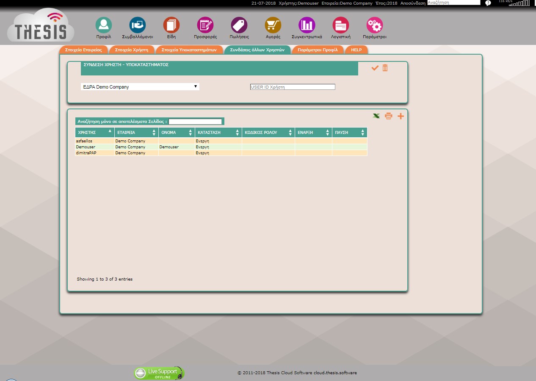Image resolution: width=536 pixels, height=381 pixels.
Task: Click the trash delete icon
Action: point(385,68)
